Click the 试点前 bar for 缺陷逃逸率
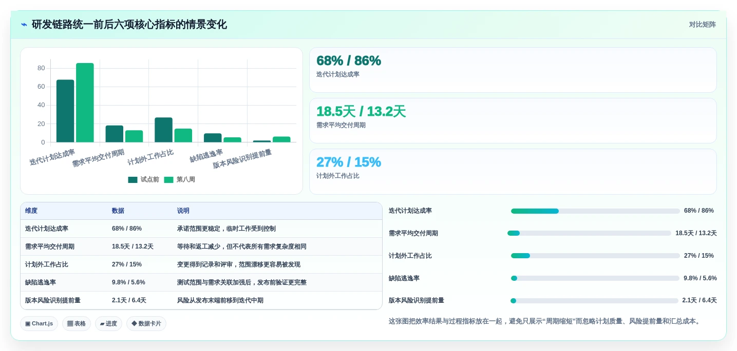737x351 pixels. point(213,138)
